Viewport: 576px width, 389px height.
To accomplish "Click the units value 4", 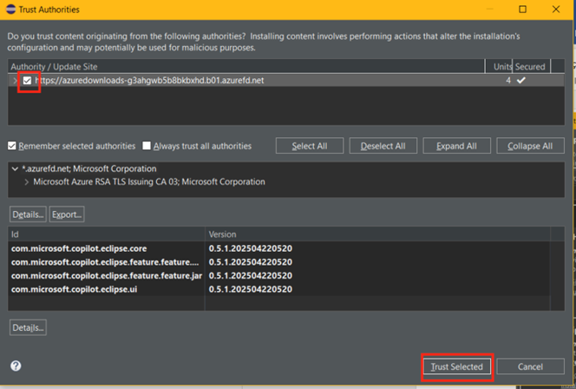I will pyautogui.click(x=508, y=80).
